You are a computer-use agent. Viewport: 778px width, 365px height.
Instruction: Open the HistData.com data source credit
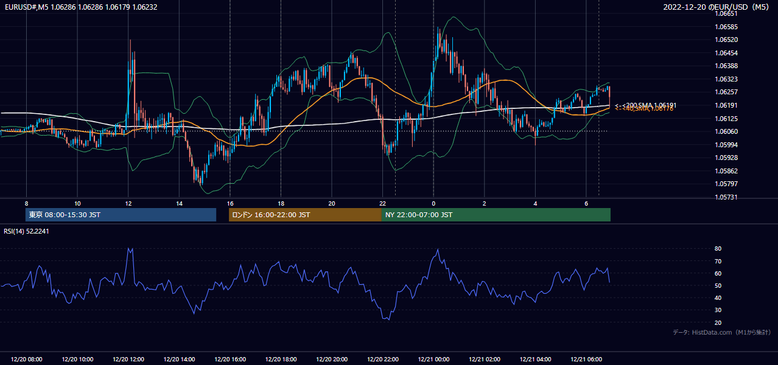[x=721, y=332]
